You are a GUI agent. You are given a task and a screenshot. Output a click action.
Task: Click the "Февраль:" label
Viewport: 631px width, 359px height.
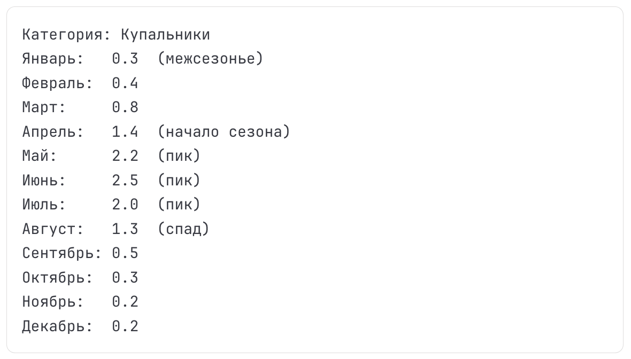pyautogui.click(x=58, y=83)
